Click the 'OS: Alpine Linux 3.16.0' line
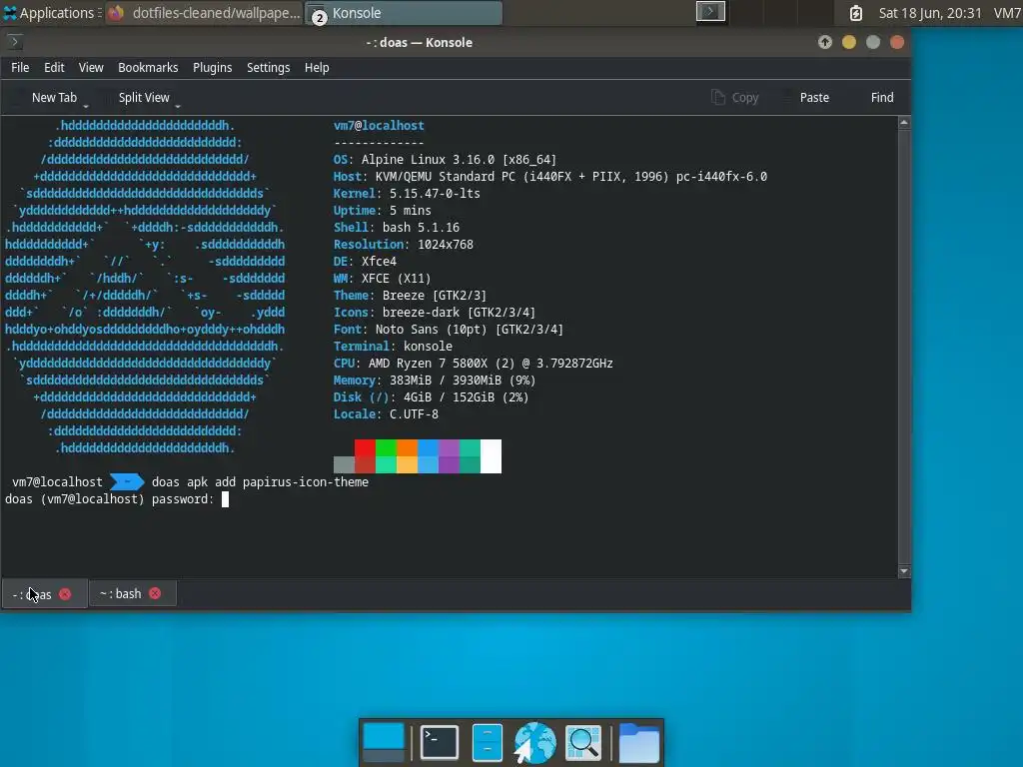The image size is (1023, 767). pyautogui.click(x=445, y=159)
